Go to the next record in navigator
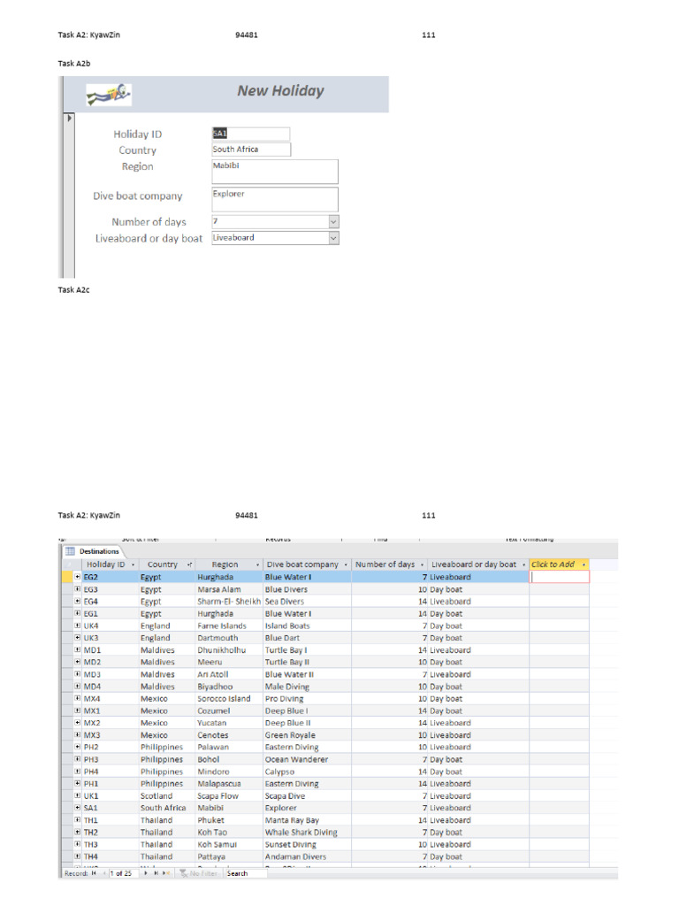 [x=146, y=873]
